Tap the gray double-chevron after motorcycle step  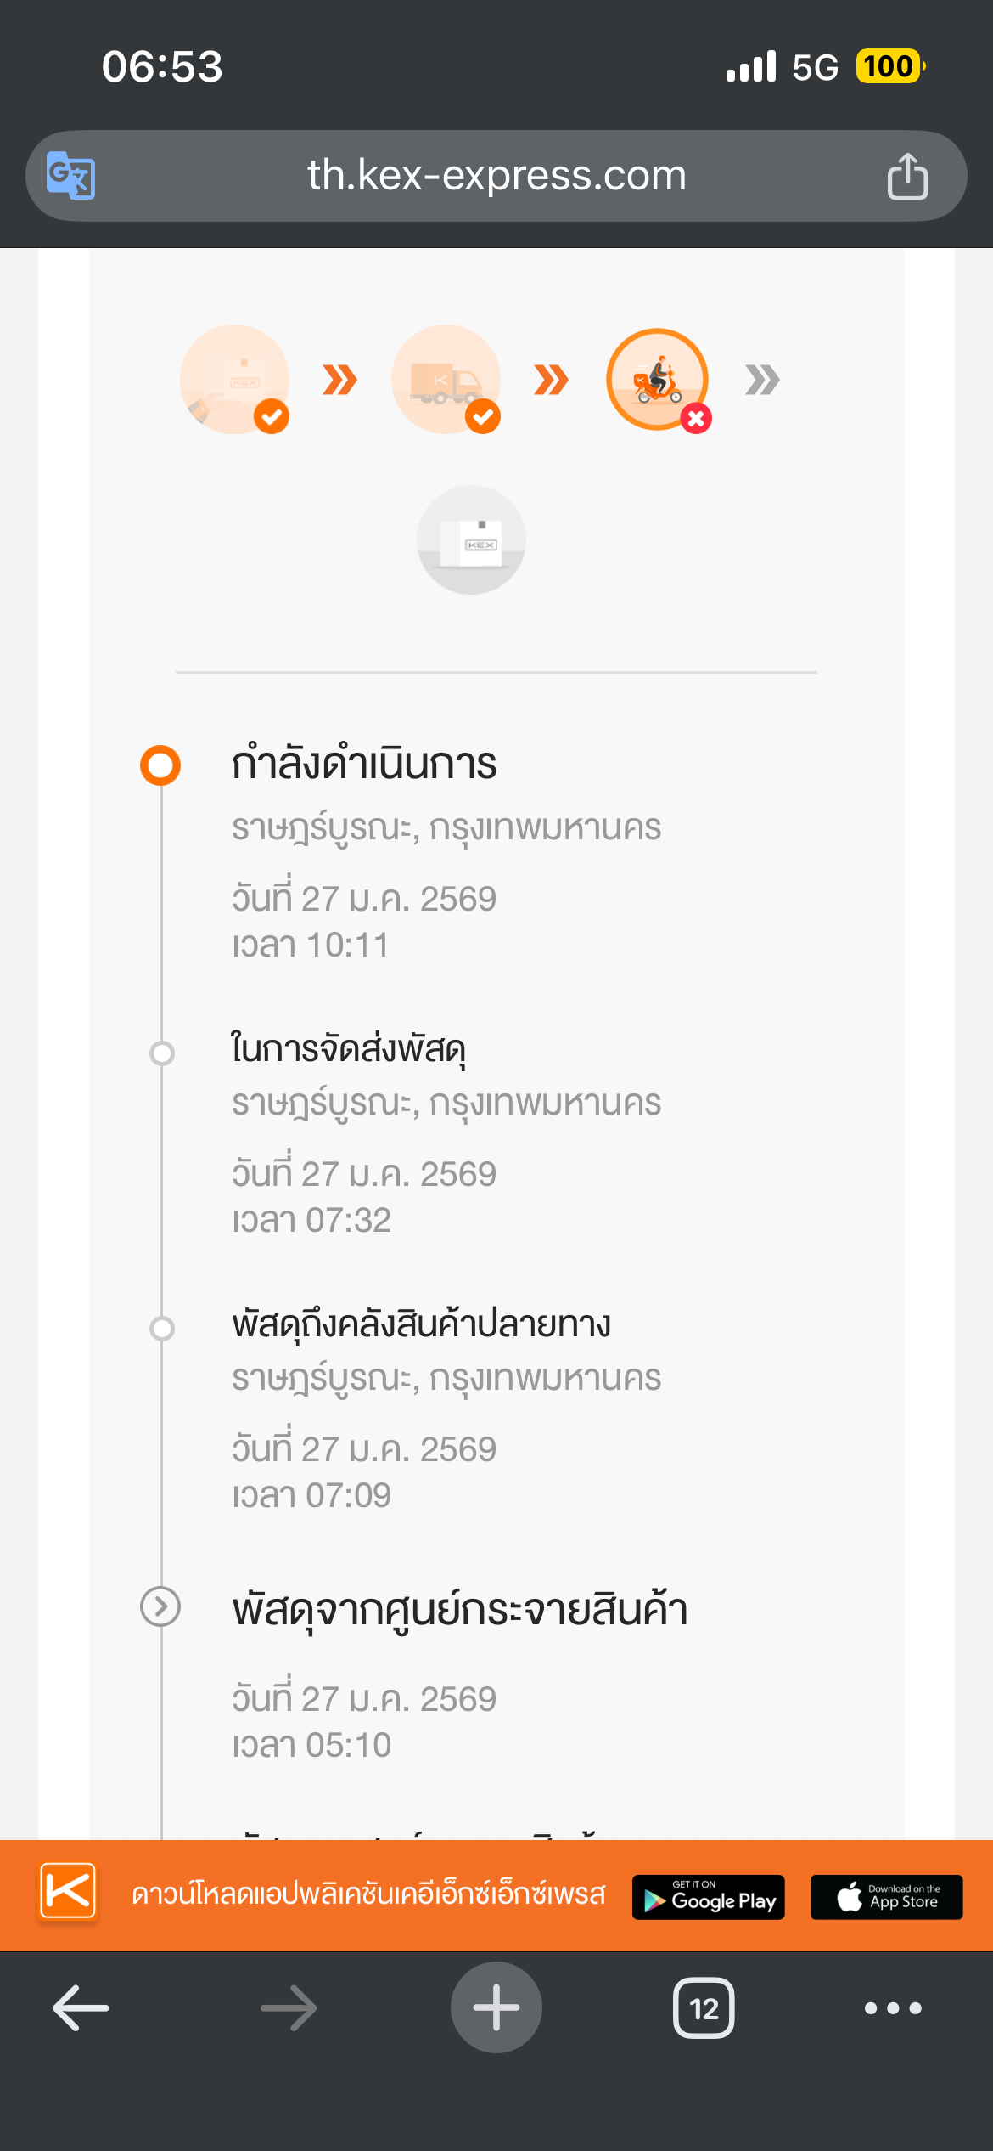click(762, 380)
